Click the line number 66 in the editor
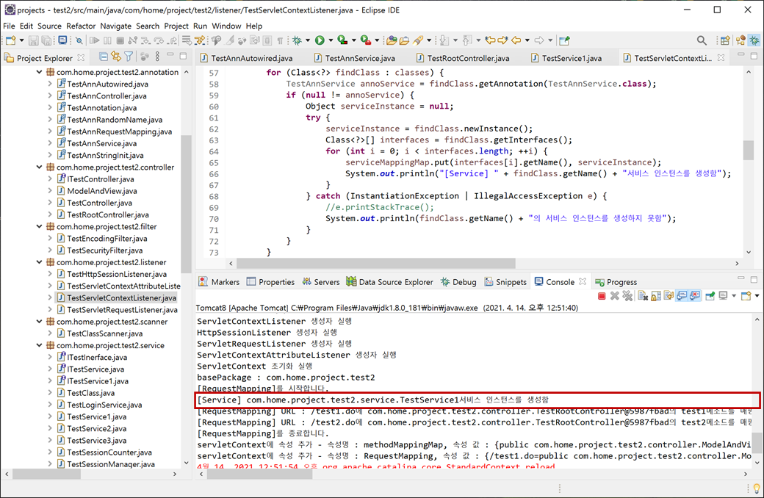The width and height of the screenshot is (764, 498). click(x=214, y=173)
